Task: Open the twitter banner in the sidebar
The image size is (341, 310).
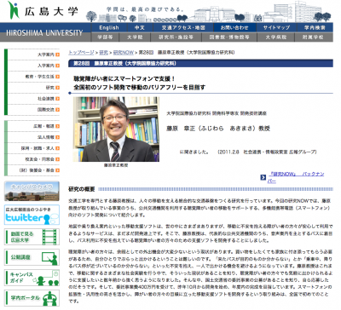Action: pyautogui.click(x=32, y=215)
